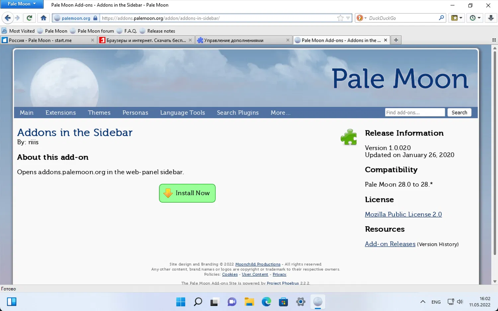498x311 pixels.
Task: Open Task View on the taskbar
Action: 214,302
